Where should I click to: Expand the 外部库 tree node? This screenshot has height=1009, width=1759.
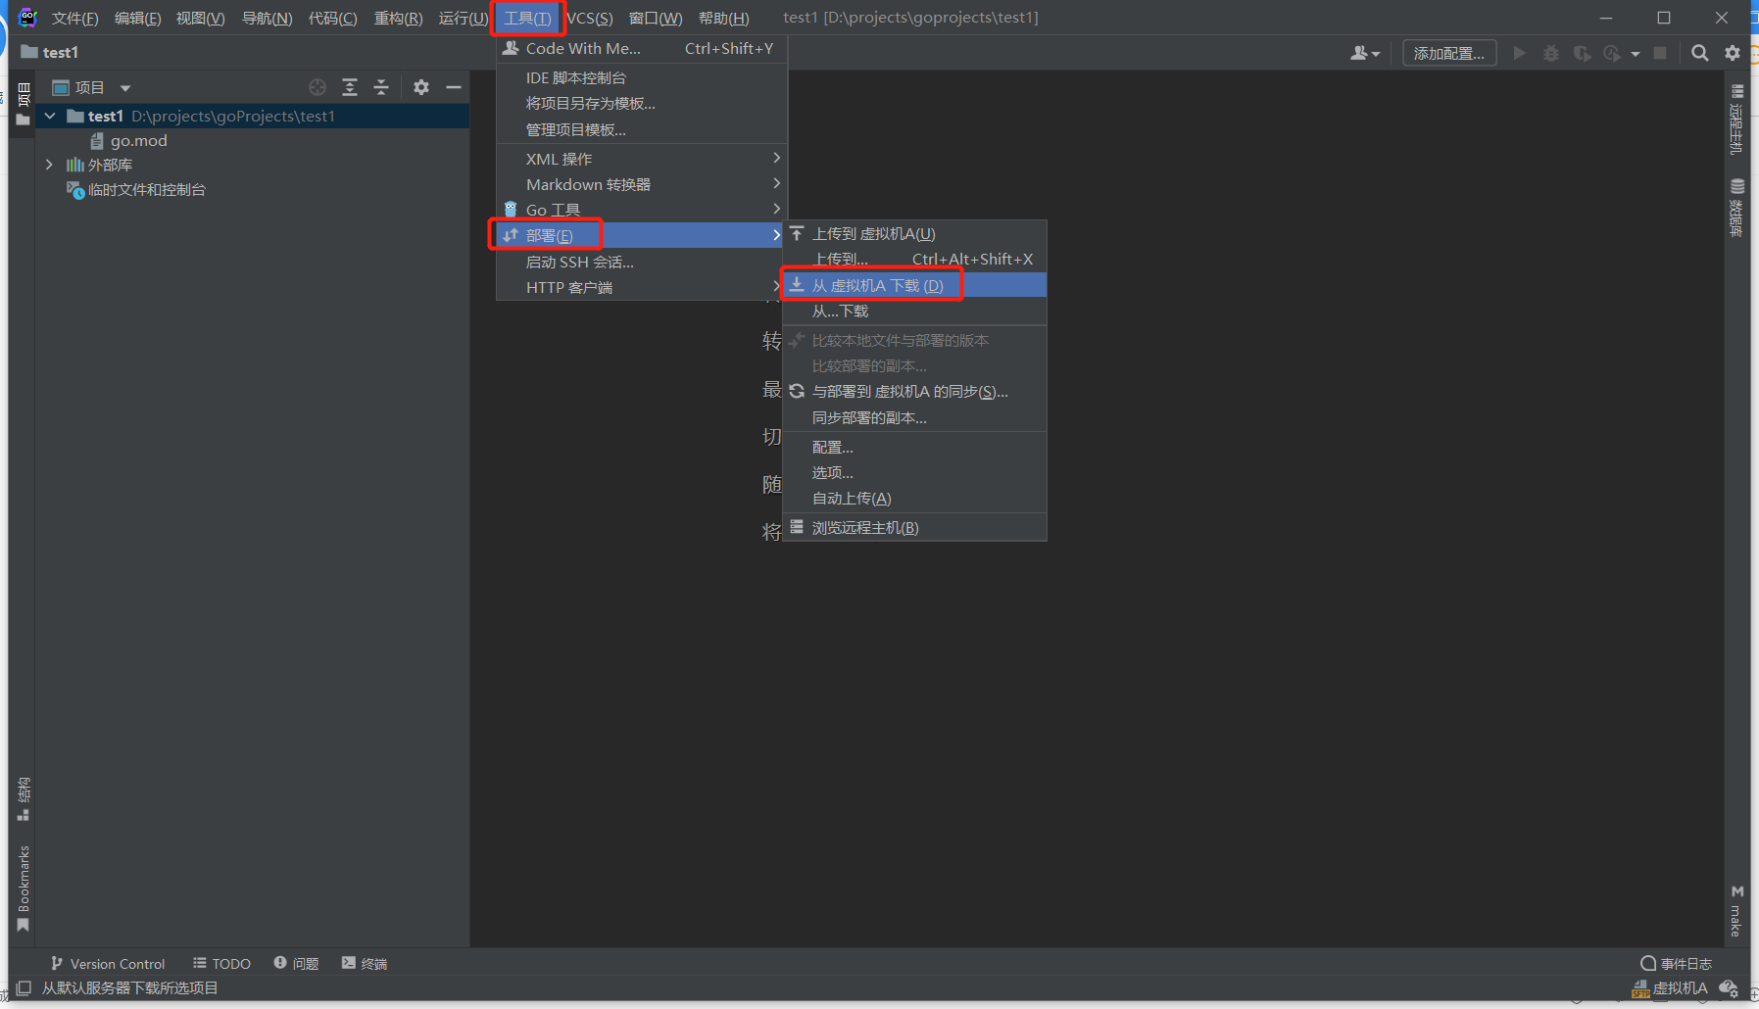click(x=50, y=165)
